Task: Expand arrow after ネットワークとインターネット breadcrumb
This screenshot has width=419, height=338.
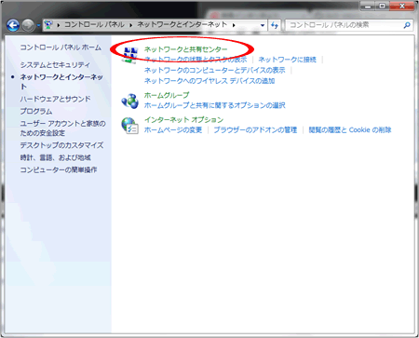Action: point(234,25)
